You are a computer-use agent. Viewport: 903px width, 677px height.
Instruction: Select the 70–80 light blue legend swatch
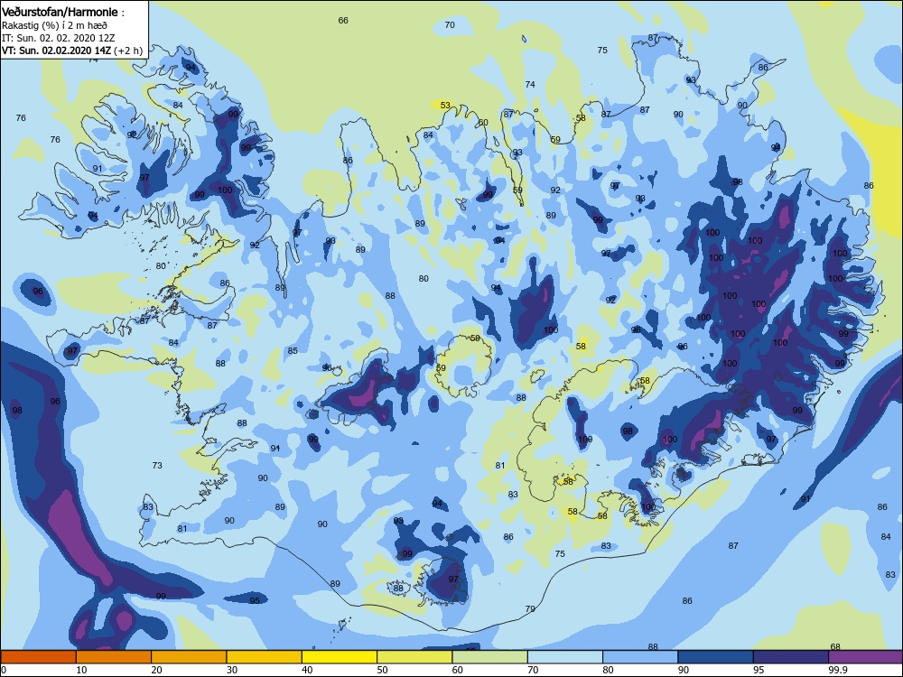tap(565, 657)
